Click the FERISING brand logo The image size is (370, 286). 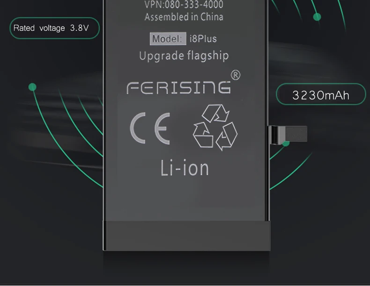pyautogui.click(x=178, y=87)
